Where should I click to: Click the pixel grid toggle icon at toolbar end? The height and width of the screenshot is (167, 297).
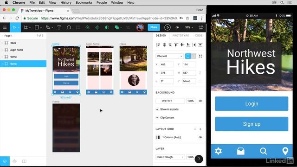[201, 27]
